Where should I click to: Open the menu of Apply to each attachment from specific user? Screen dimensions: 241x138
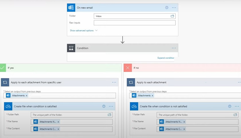114,83
